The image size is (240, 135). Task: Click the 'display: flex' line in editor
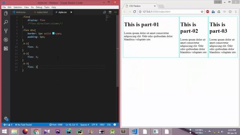(x=36, y=20)
